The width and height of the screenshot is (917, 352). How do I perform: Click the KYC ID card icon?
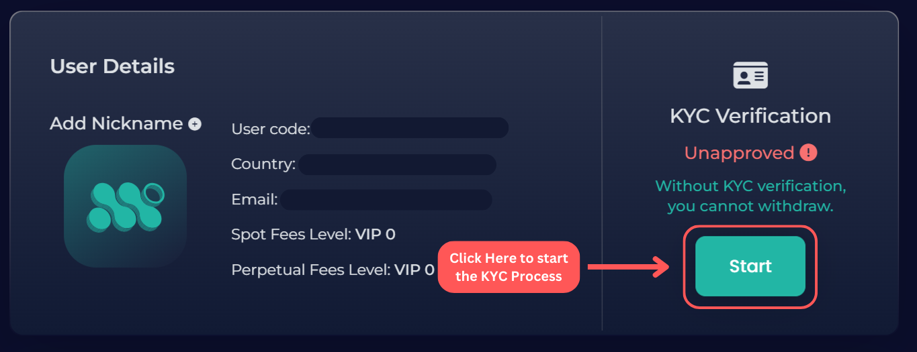750,75
